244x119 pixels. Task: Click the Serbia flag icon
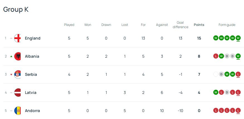pyautogui.click(x=18, y=74)
